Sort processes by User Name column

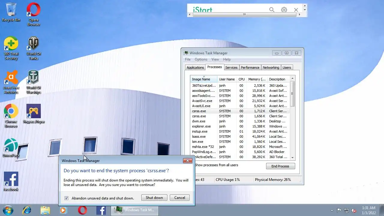click(x=227, y=79)
